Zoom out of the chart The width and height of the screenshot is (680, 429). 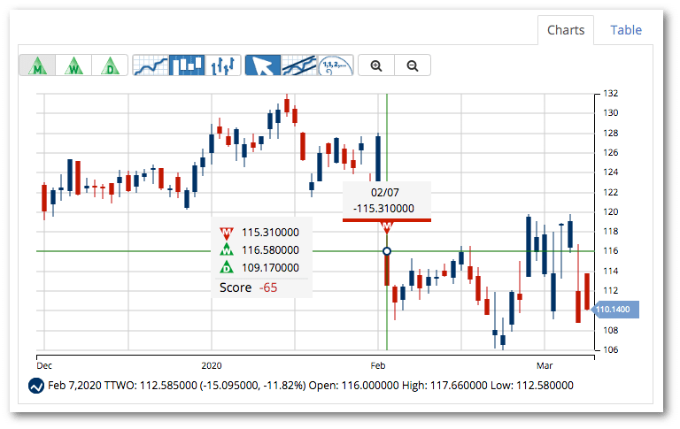(x=413, y=65)
